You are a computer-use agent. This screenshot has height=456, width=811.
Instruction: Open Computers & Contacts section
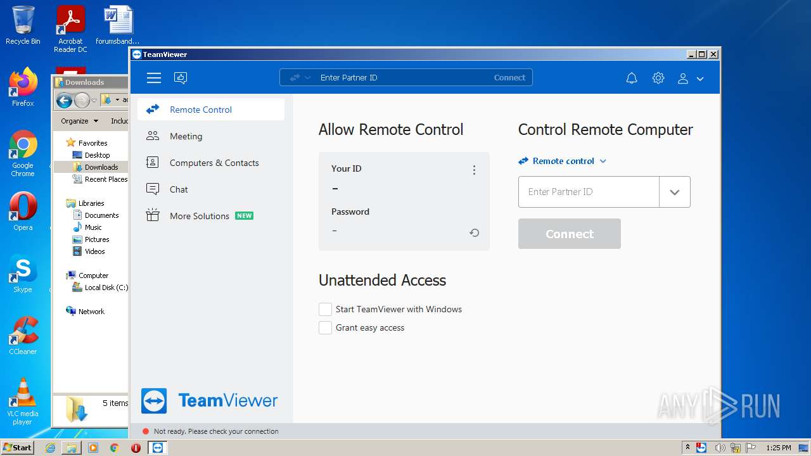click(x=211, y=163)
